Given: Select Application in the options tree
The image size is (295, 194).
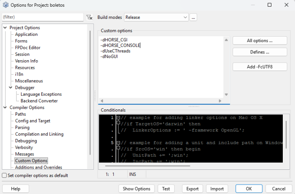Looking at the screenshot, I should click(26, 34).
